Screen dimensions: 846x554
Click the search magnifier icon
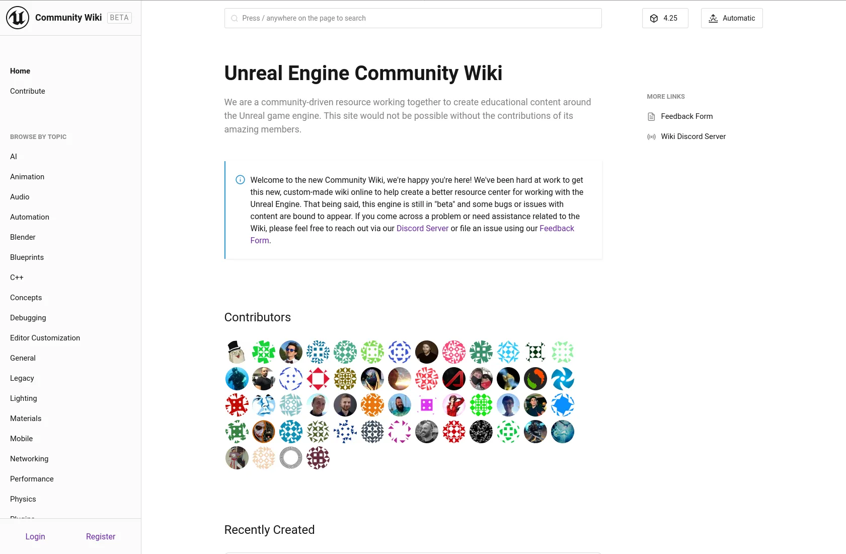point(234,18)
